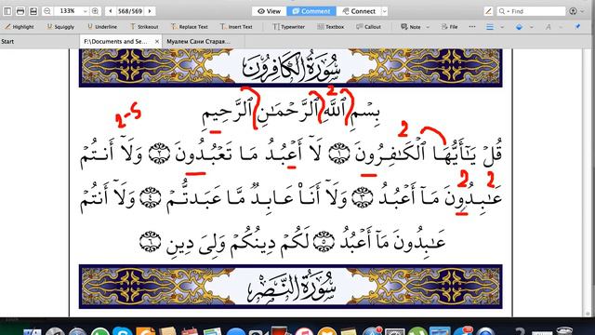Screen dimensions: 595x335
Task: Click the print icon
Action: point(20,11)
